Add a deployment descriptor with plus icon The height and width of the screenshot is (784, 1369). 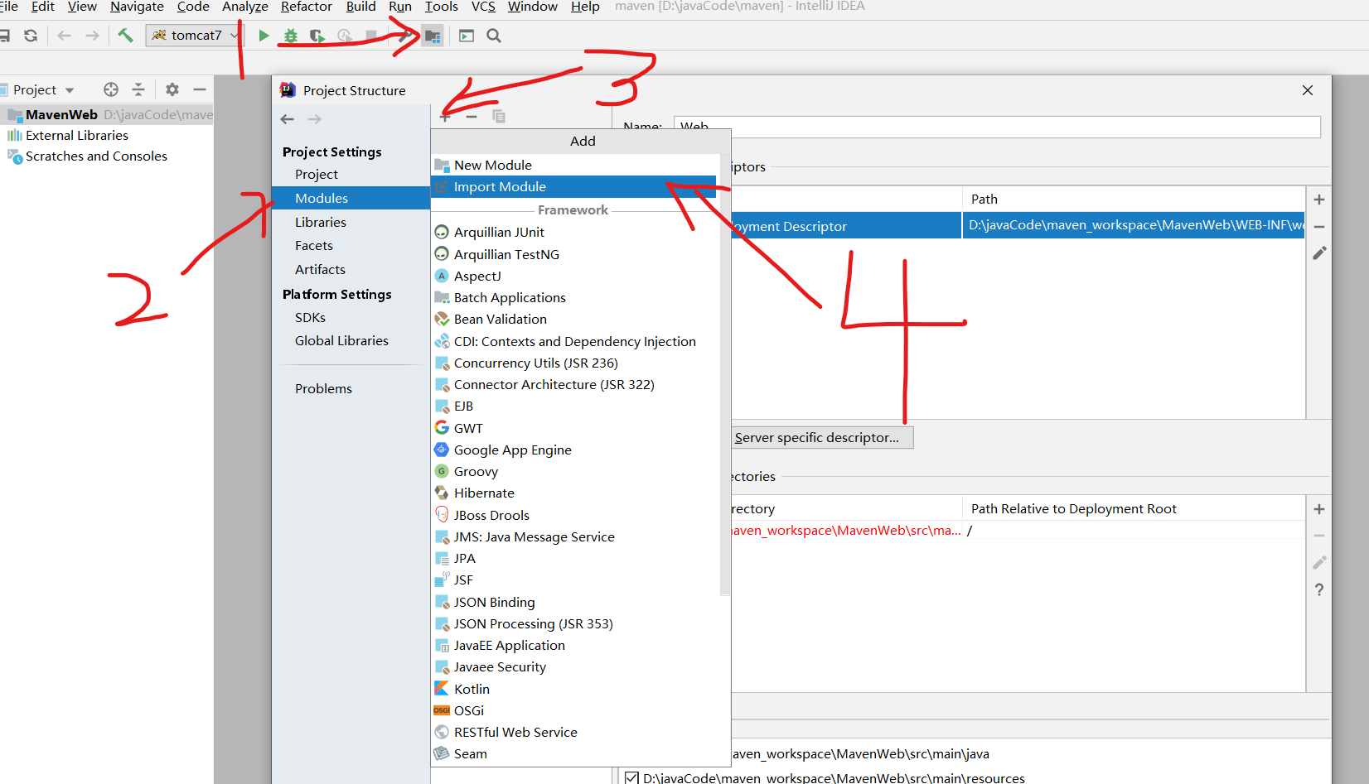pos(1319,200)
